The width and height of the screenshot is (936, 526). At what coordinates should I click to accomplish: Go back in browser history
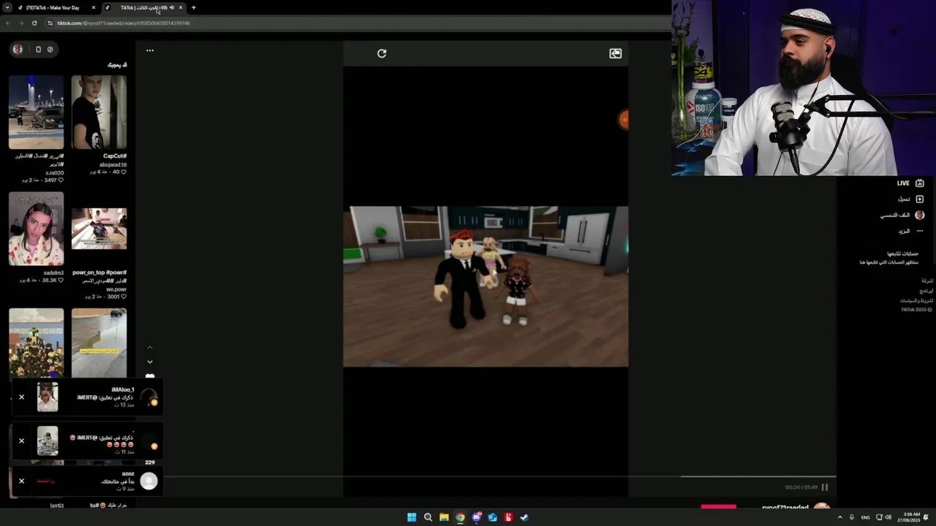(7, 23)
